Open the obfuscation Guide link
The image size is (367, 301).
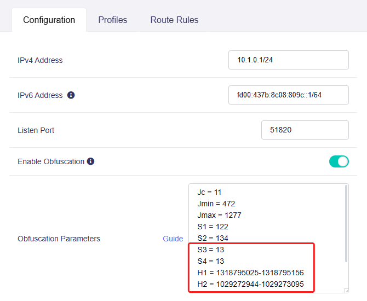click(173, 239)
